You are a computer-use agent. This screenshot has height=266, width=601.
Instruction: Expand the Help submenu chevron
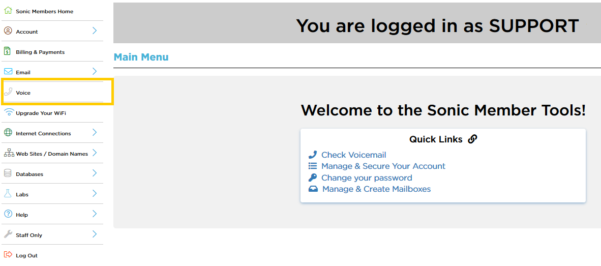pyautogui.click(x=95, y=214)
